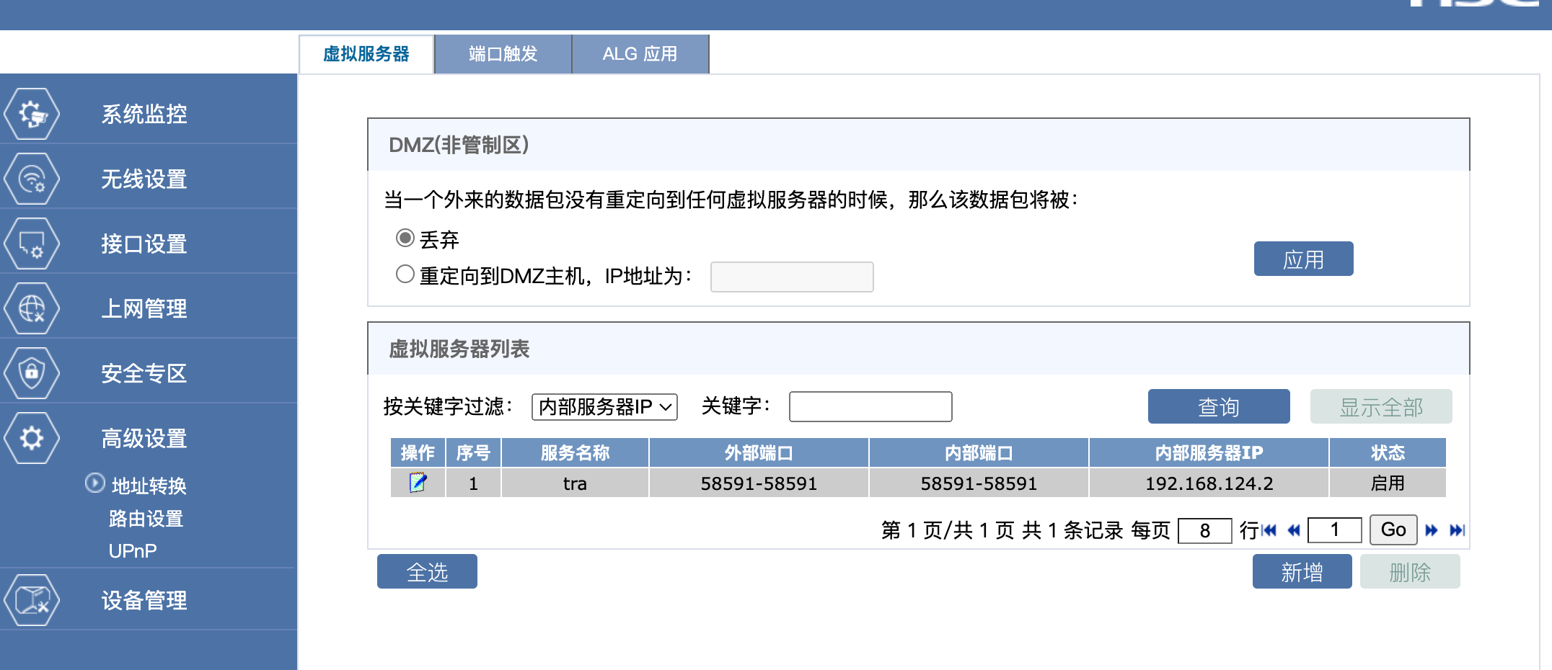
Task: Click the Internet Management (上网管理) globe icon
Action: [x=32, y=308]
